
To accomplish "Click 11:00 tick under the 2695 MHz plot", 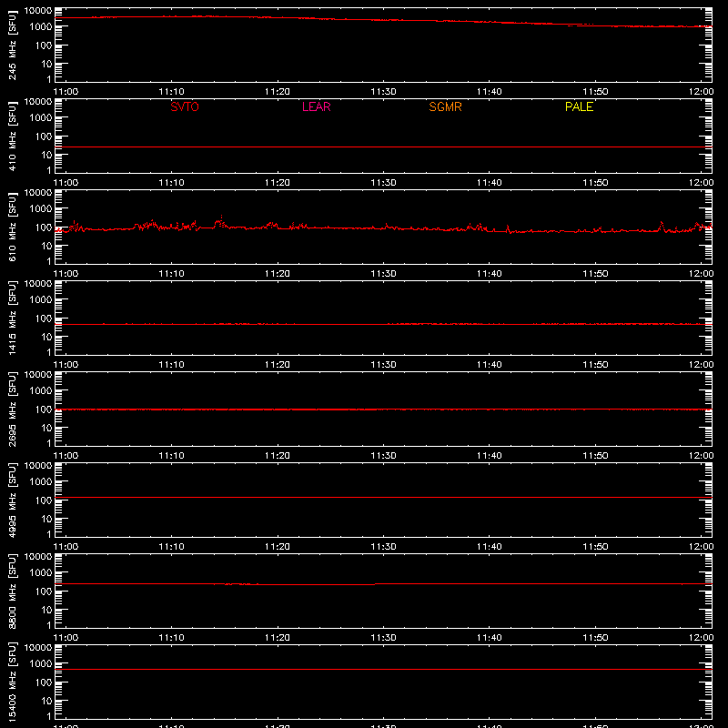I will click(x=66, y=456).
